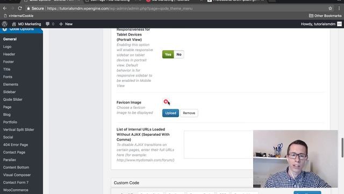This screenshot has height=194, width=344.
Task: Open the Social options section
Action: click(x=8, y=137)
